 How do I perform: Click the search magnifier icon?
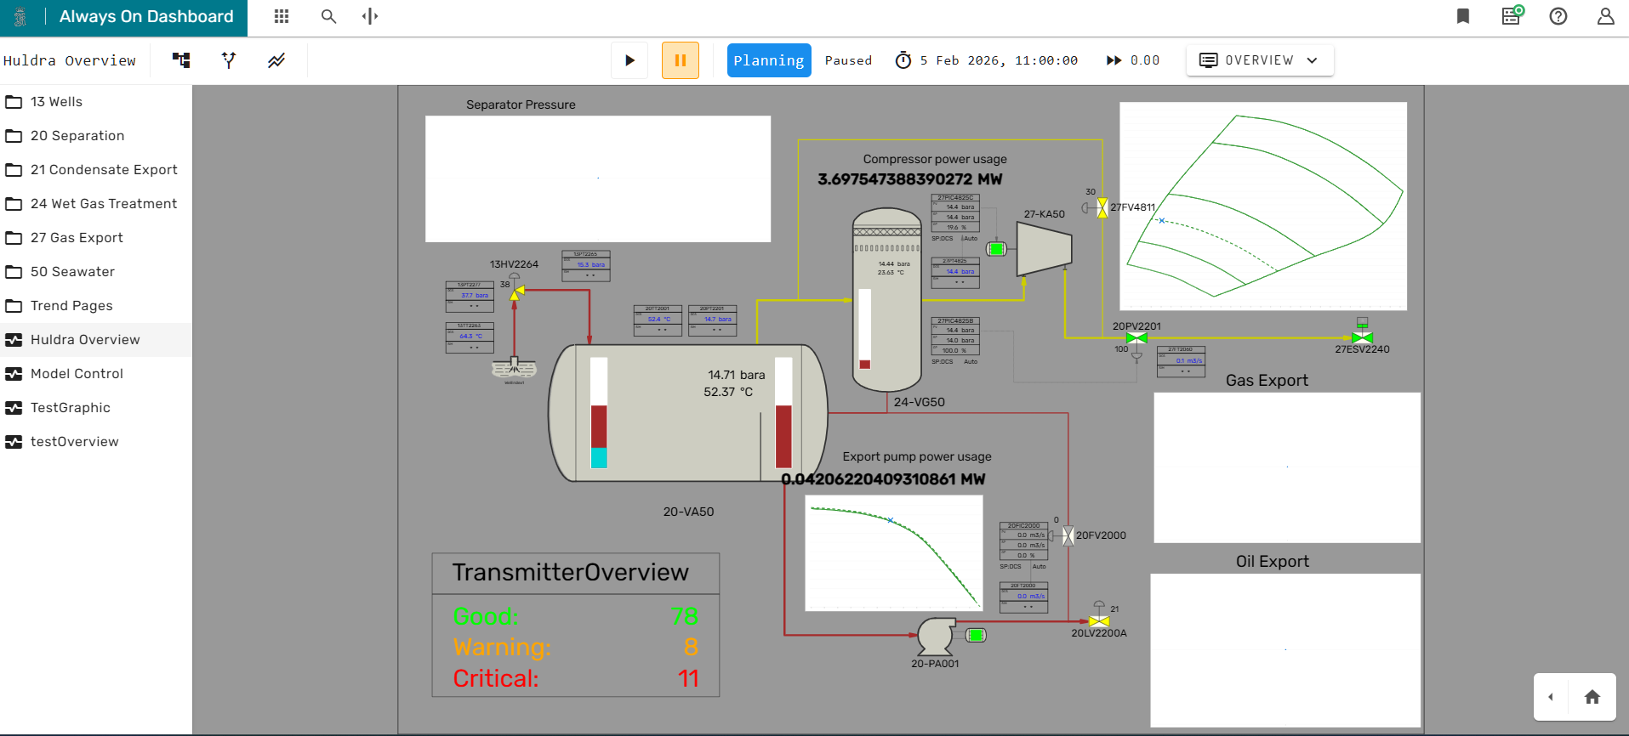pyautogui.click(x=328, y=16)
